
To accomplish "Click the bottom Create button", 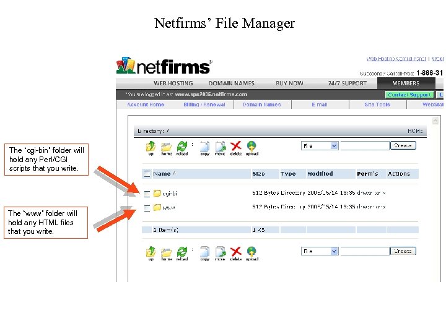I will tap(403, 250).
